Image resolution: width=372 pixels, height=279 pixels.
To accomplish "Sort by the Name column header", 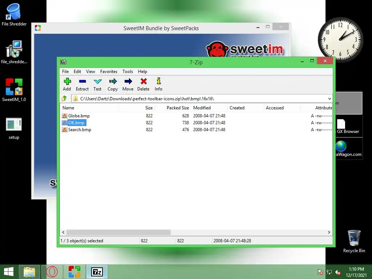I will click(89, 108).
